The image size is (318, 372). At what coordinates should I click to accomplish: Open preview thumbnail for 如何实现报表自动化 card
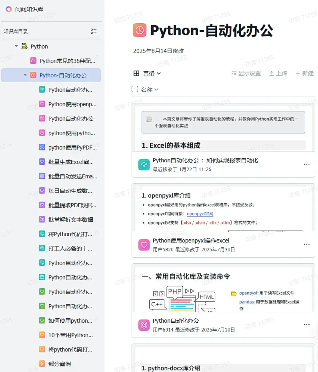point(223,128)
